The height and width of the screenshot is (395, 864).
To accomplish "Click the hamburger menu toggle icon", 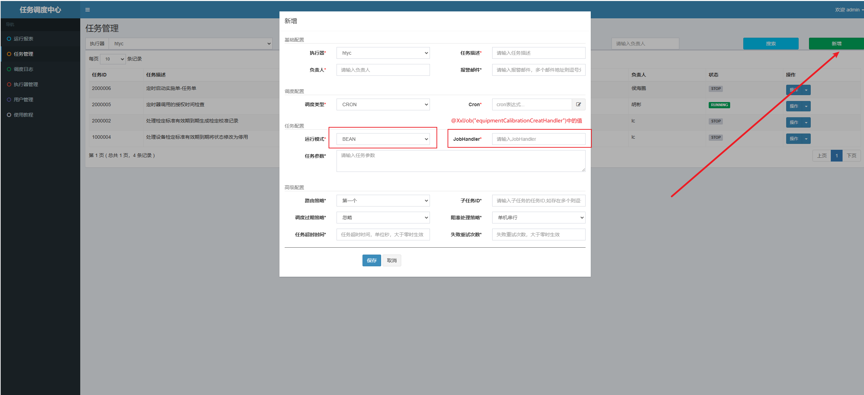I will pyautogui.click(x=88, y=10).
